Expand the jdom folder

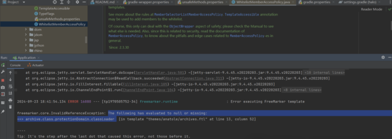(x=26, y=35)
